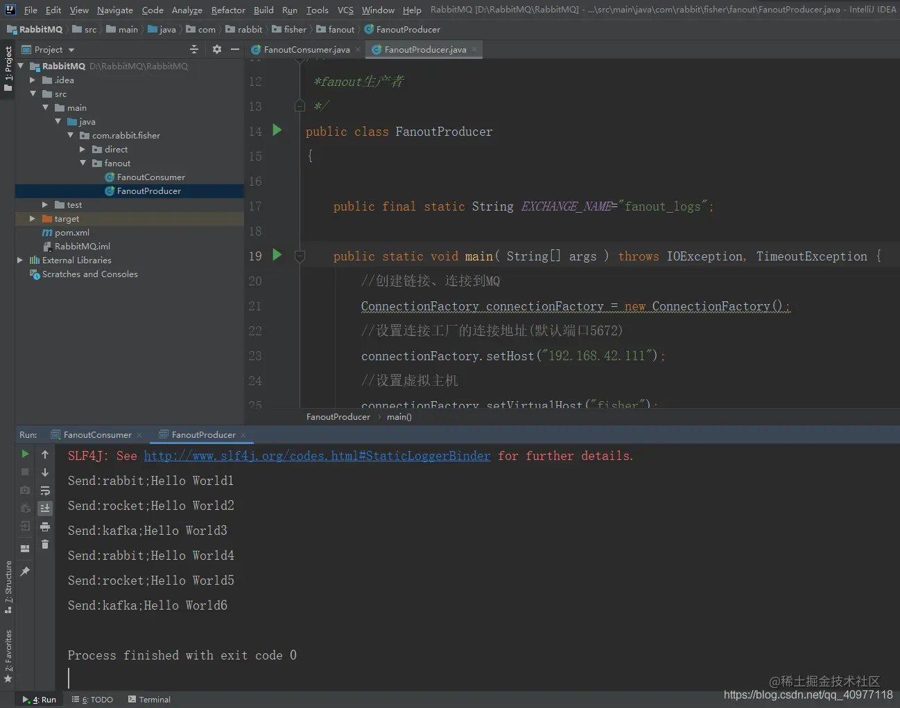Click the print console output icon
Viewport: 900px width, 708px height.
point(45,526)
